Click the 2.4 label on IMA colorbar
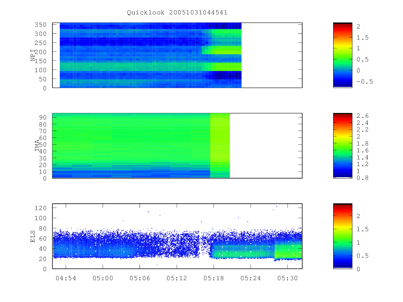The width and height of the screenshot is (403, 302). [363, 123]
